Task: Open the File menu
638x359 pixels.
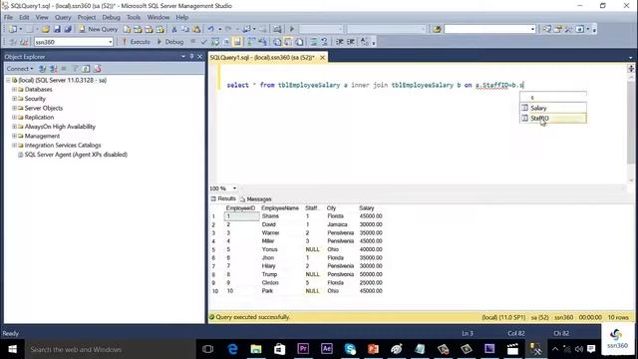Action: pyautogui.click(x=8, y=17)
